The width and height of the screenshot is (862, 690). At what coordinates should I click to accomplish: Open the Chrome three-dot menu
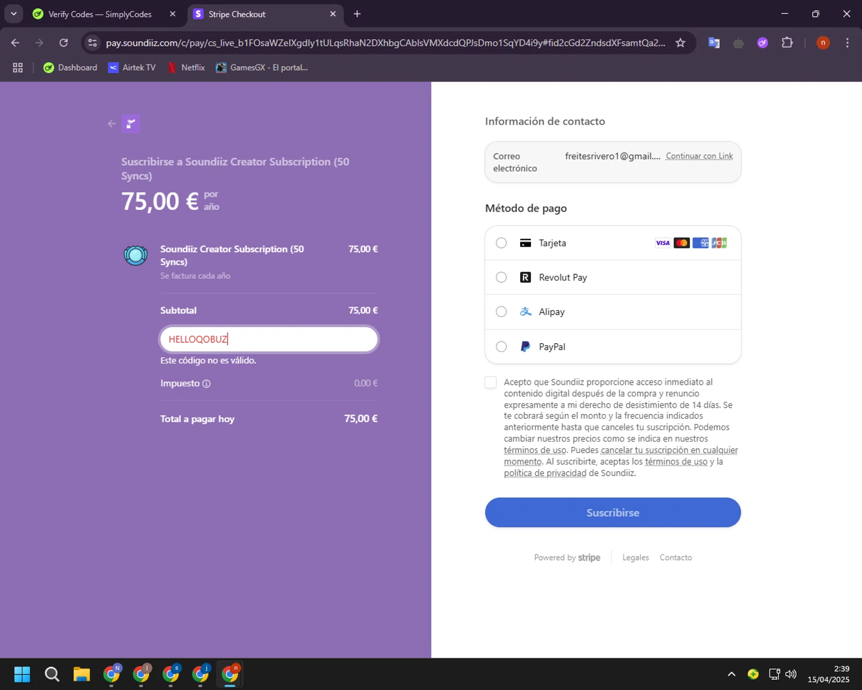pos(847,43)
